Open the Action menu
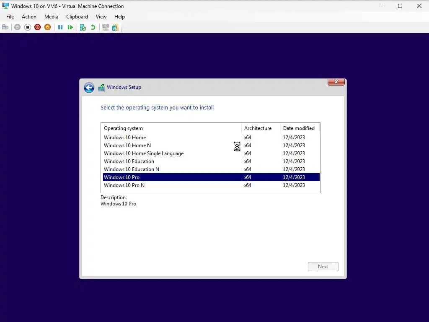 29,17
